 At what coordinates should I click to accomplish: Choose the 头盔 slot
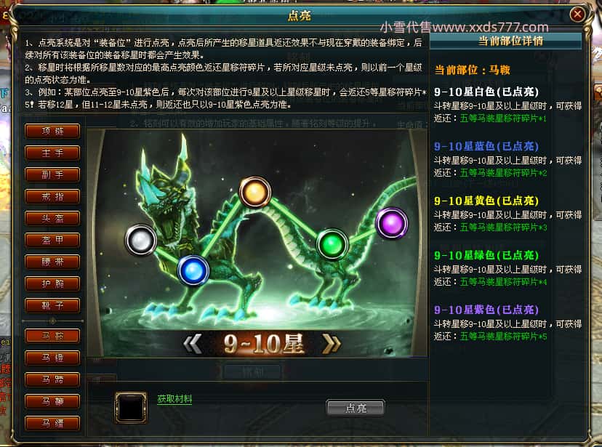coord(52,218)
